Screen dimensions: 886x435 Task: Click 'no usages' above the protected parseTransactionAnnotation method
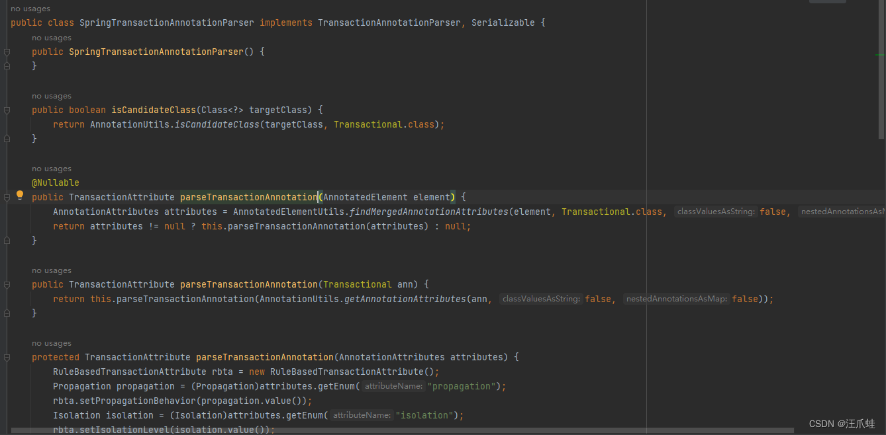51,342
